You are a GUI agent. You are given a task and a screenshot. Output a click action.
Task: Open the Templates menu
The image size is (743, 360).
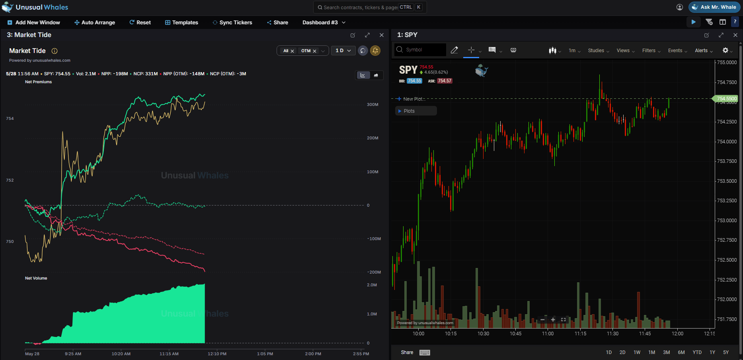pos(181,23)
